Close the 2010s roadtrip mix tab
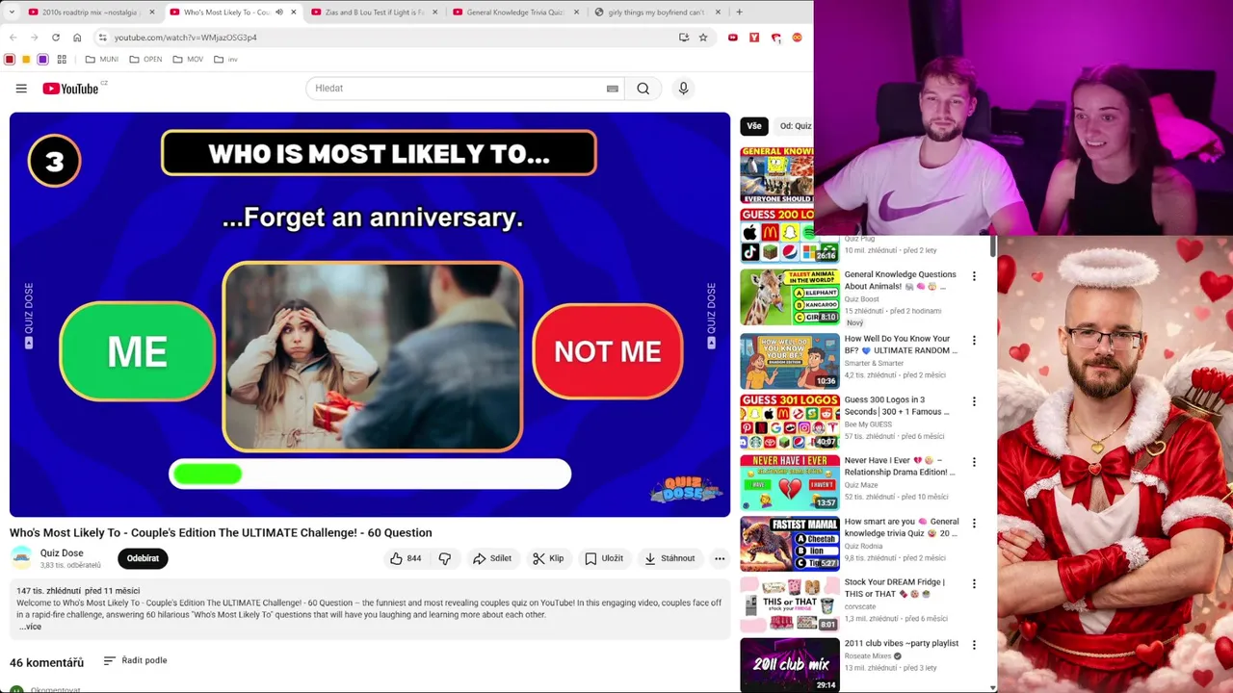 (x=151, y=13)
